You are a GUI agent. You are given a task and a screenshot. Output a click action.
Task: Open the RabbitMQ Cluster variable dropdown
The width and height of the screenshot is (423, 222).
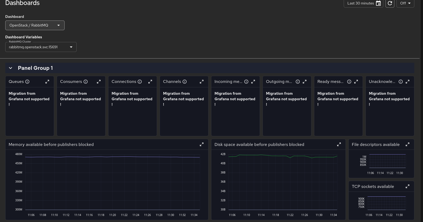(41, 47)
